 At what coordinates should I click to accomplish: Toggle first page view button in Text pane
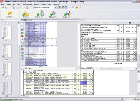[88, 68]
